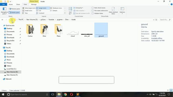Open Task View from taskbar
This screenshot has height=97, width=173.
[x=53, y=95]
